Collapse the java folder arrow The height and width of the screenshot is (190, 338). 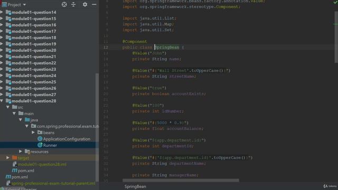pos(21,120)
